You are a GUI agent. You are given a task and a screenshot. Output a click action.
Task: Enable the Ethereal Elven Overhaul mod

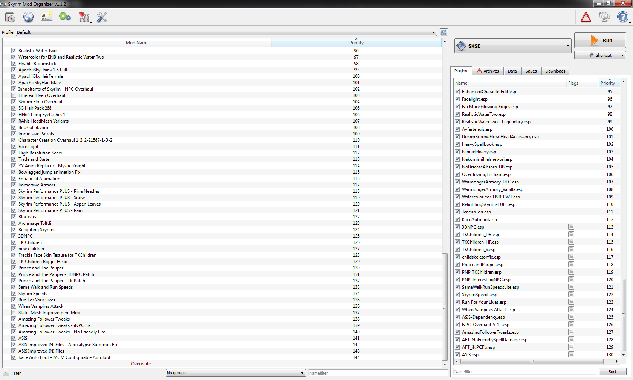(x=14, y=95)
